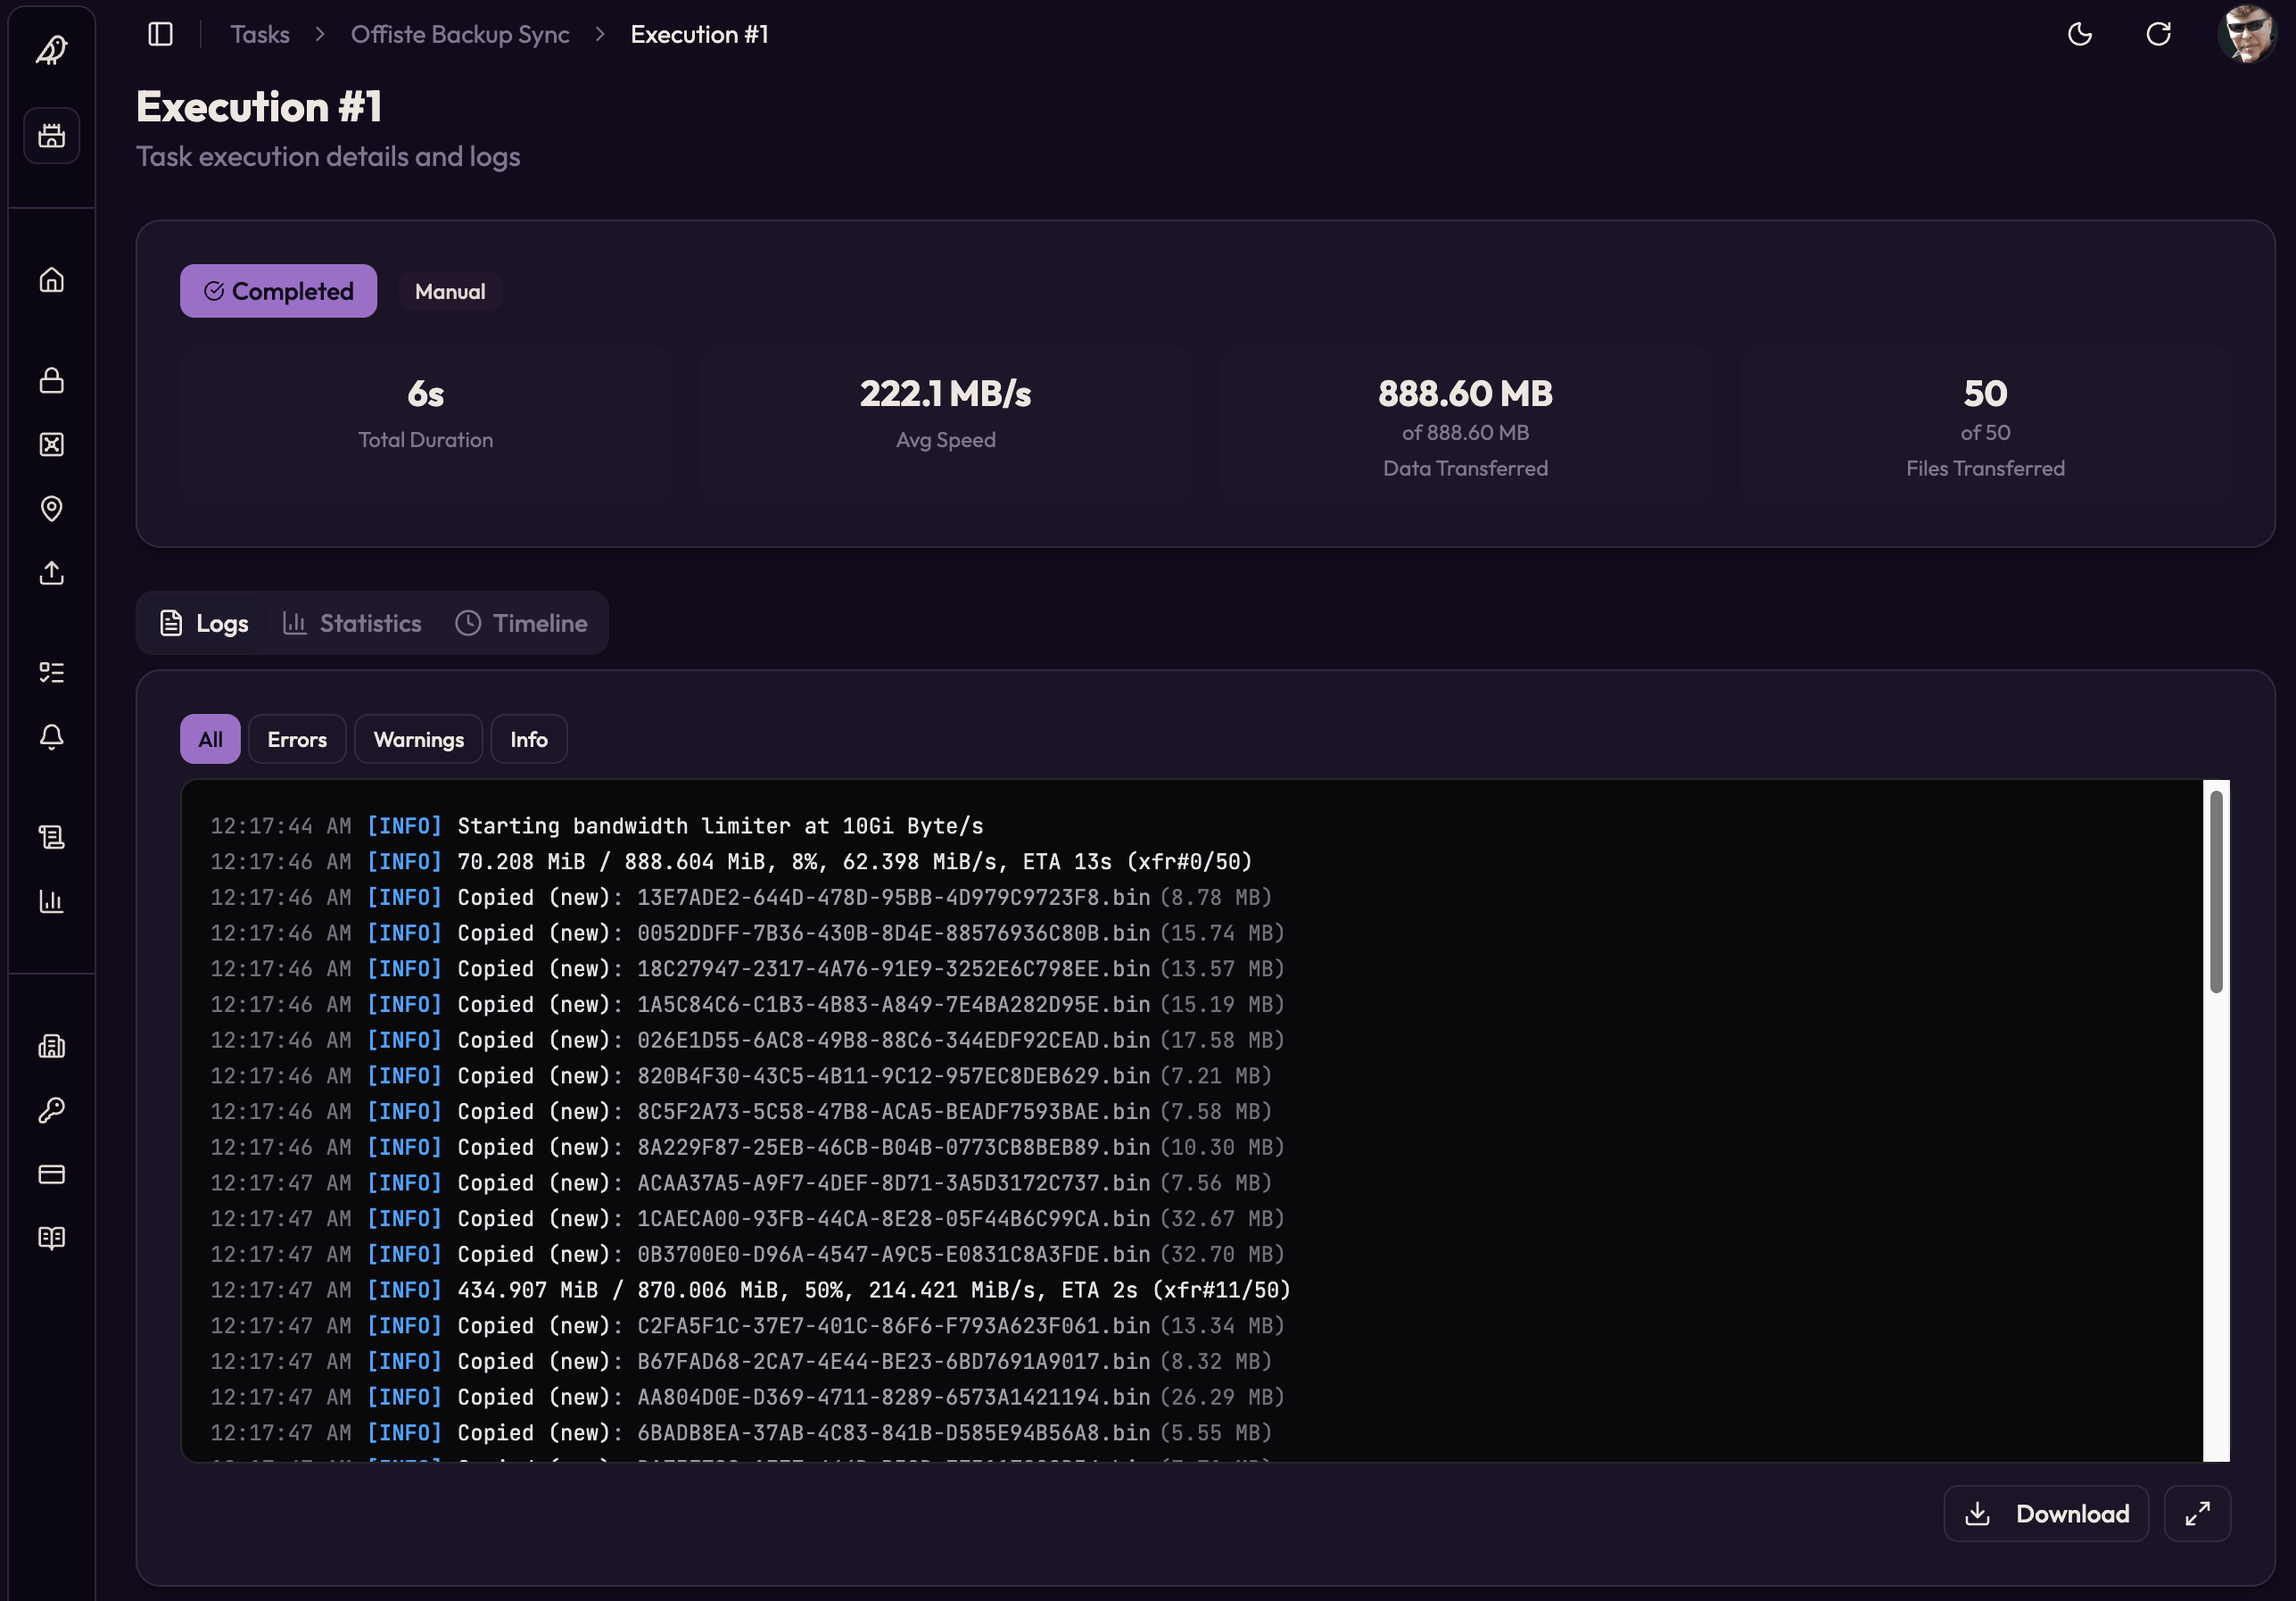Image resolution: width=2296 pixels, height=1601 pixels.
Task: Click the log viewer scrollbar thumb
Action: [x=2216, y=891]
